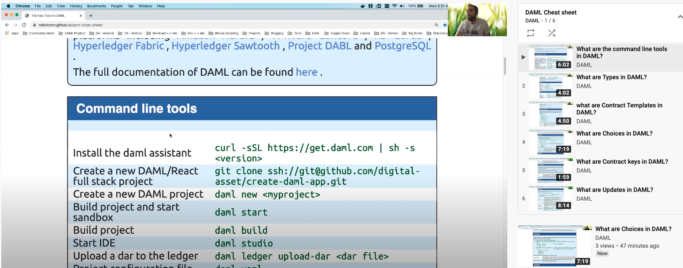This screenshot has width=683, height=268.
Task: Reload the current page
Action: 24,25
